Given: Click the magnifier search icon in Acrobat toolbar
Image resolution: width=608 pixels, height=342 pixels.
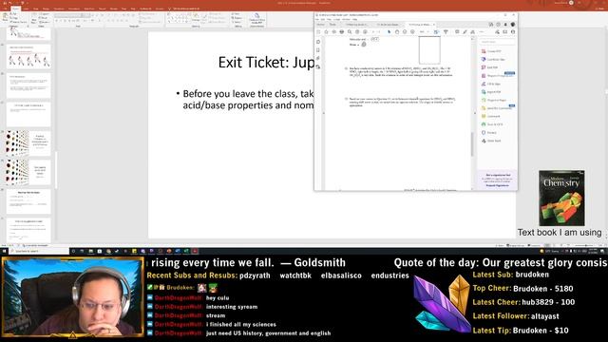Looking at the screenshot, I should pos(350,31).
